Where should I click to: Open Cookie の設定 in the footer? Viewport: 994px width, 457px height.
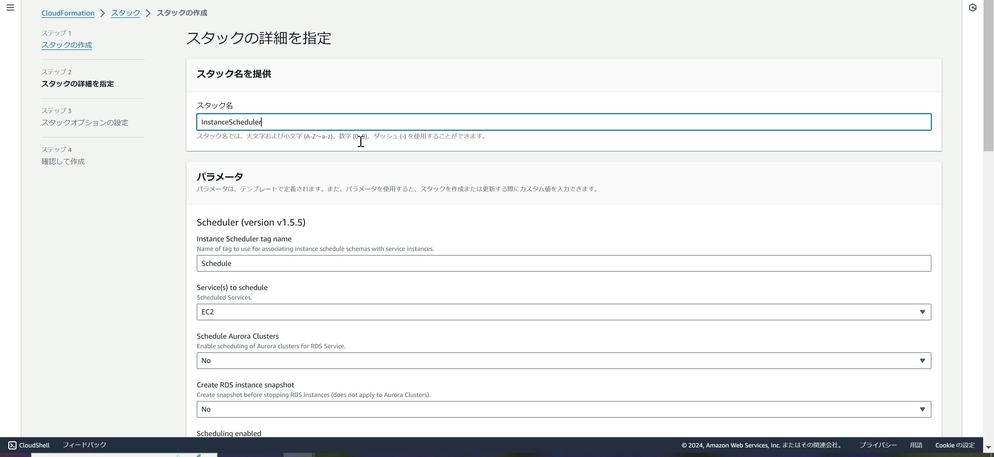pos(955,445)
